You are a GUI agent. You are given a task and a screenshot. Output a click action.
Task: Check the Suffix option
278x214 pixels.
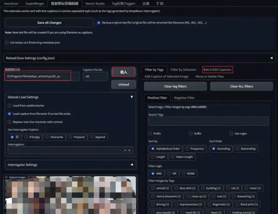[191, 133]
